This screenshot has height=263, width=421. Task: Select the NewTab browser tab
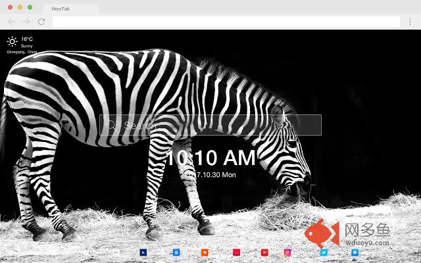(71, 9)
